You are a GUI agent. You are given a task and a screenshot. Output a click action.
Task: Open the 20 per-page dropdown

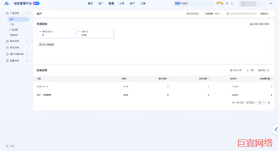(261, 103)
